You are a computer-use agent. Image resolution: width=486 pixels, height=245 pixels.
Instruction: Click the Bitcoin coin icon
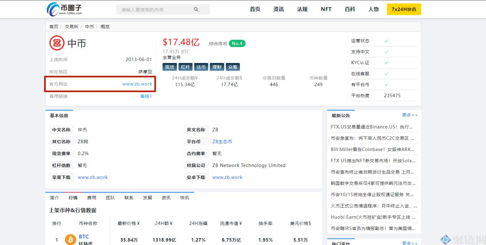(x=70, y=240)
